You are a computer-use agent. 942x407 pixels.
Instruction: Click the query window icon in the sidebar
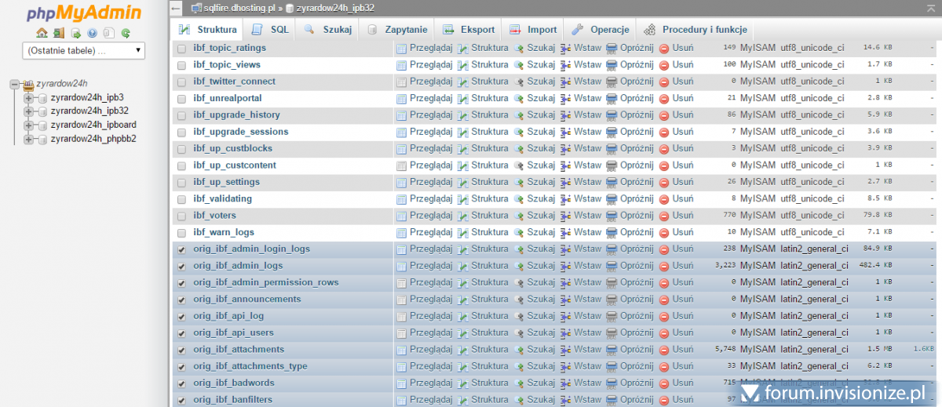coord(75,33)
